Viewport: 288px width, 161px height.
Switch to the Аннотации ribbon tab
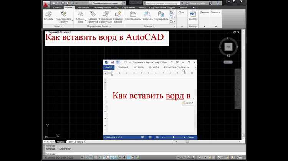pos(83,7)
